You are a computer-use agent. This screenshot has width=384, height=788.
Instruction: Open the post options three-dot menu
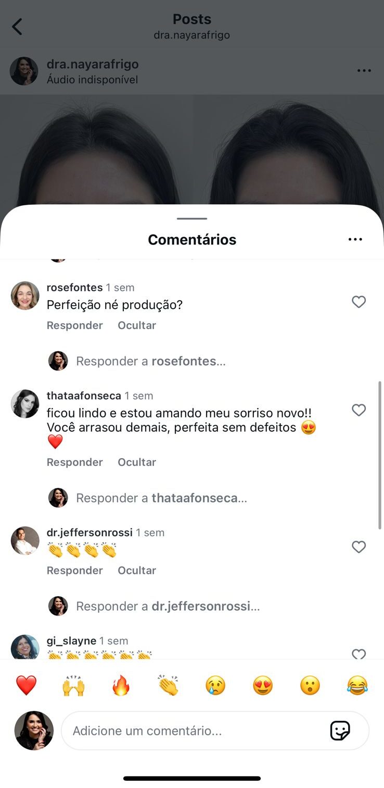364,71
